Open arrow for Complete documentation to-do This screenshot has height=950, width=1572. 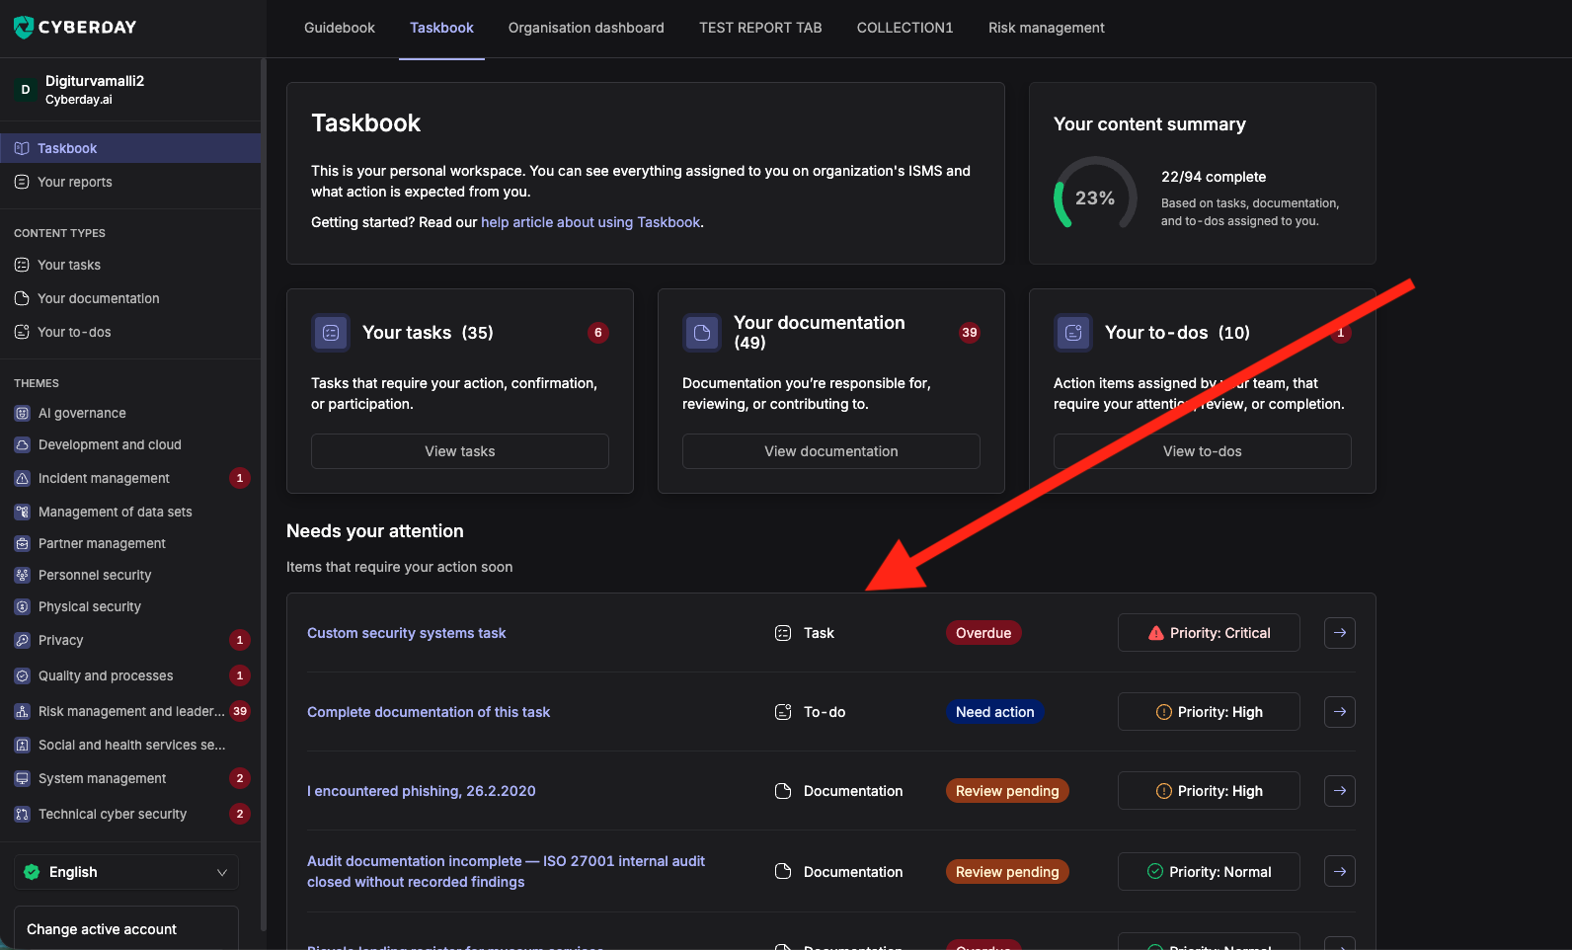tap(1340, 712)
